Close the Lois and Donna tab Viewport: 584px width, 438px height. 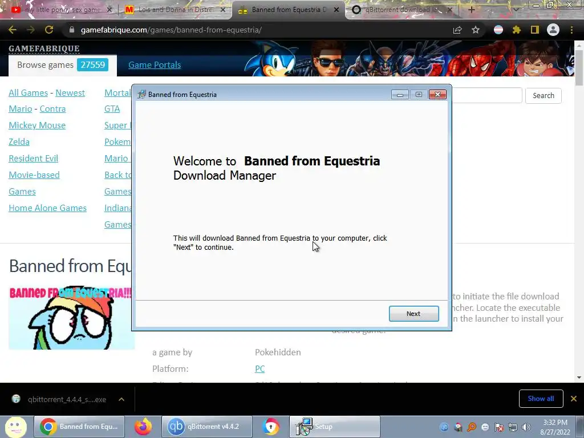(223, 10)
